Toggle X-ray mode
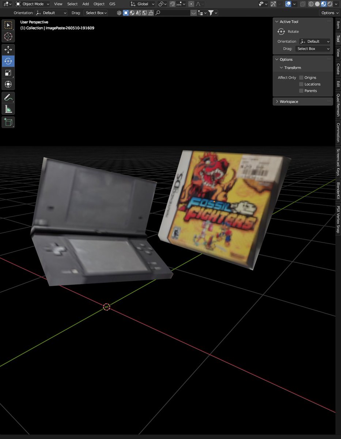This screenshot has height=439, width=341. pos(303,4)
